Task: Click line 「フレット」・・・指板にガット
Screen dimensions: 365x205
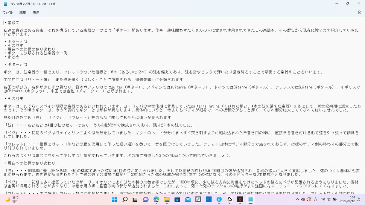Action: [181, 146]
